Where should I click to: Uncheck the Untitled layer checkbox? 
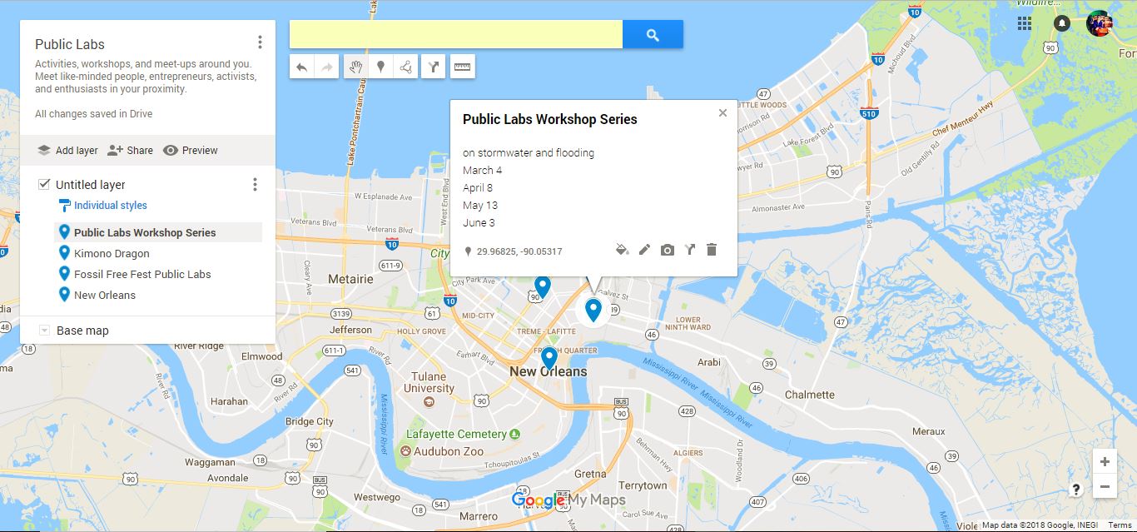pyautogui.click(x=44, y=184)
